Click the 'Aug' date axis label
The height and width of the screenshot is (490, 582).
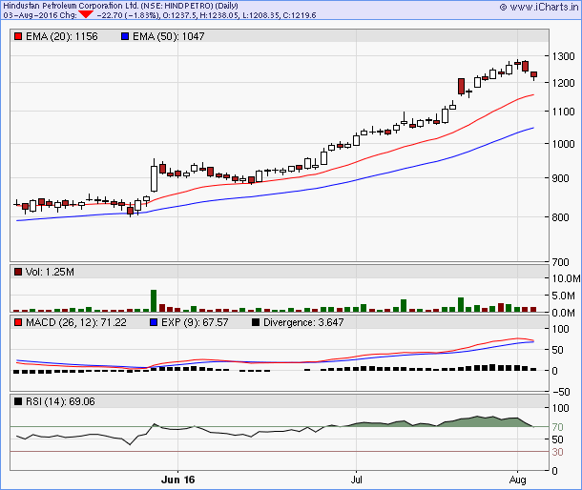tap(518, 480)
